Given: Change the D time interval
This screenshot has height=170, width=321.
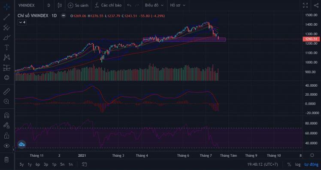Looking at the screenshot, I should (49, 6).
